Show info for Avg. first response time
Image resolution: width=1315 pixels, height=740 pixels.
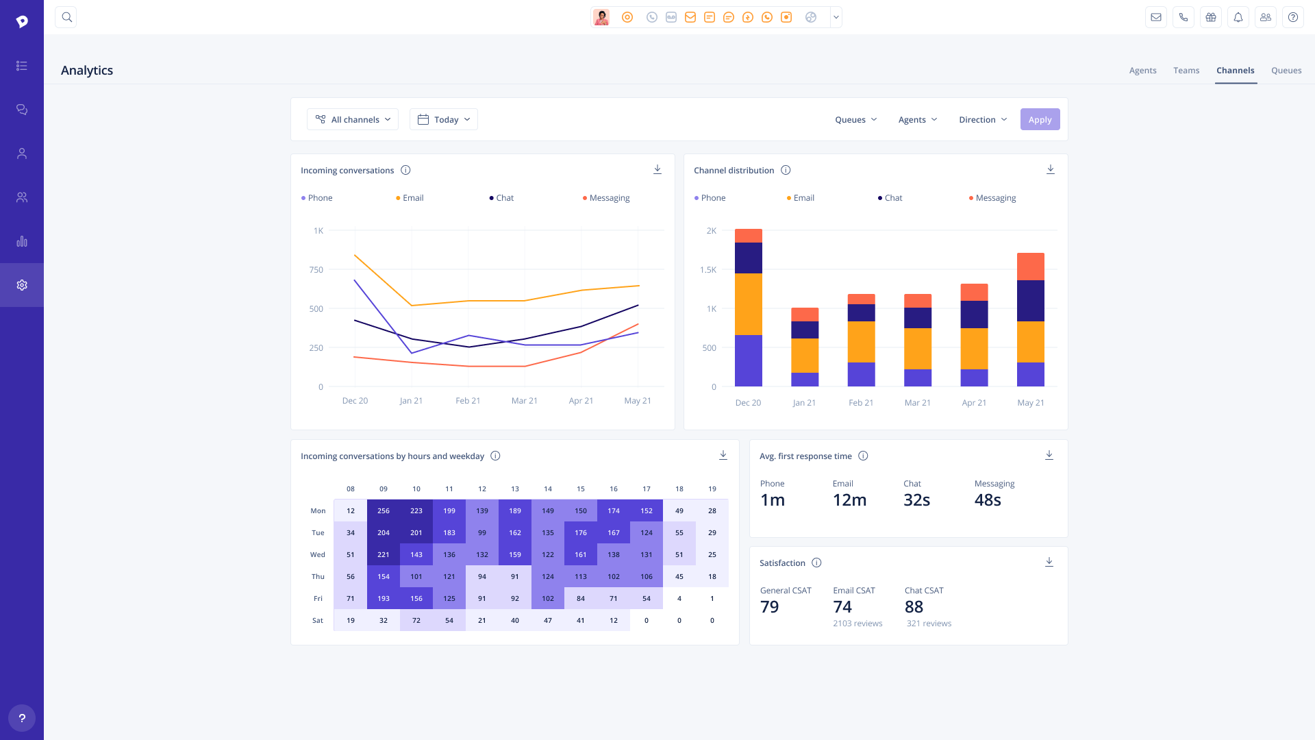coord(863,456)
